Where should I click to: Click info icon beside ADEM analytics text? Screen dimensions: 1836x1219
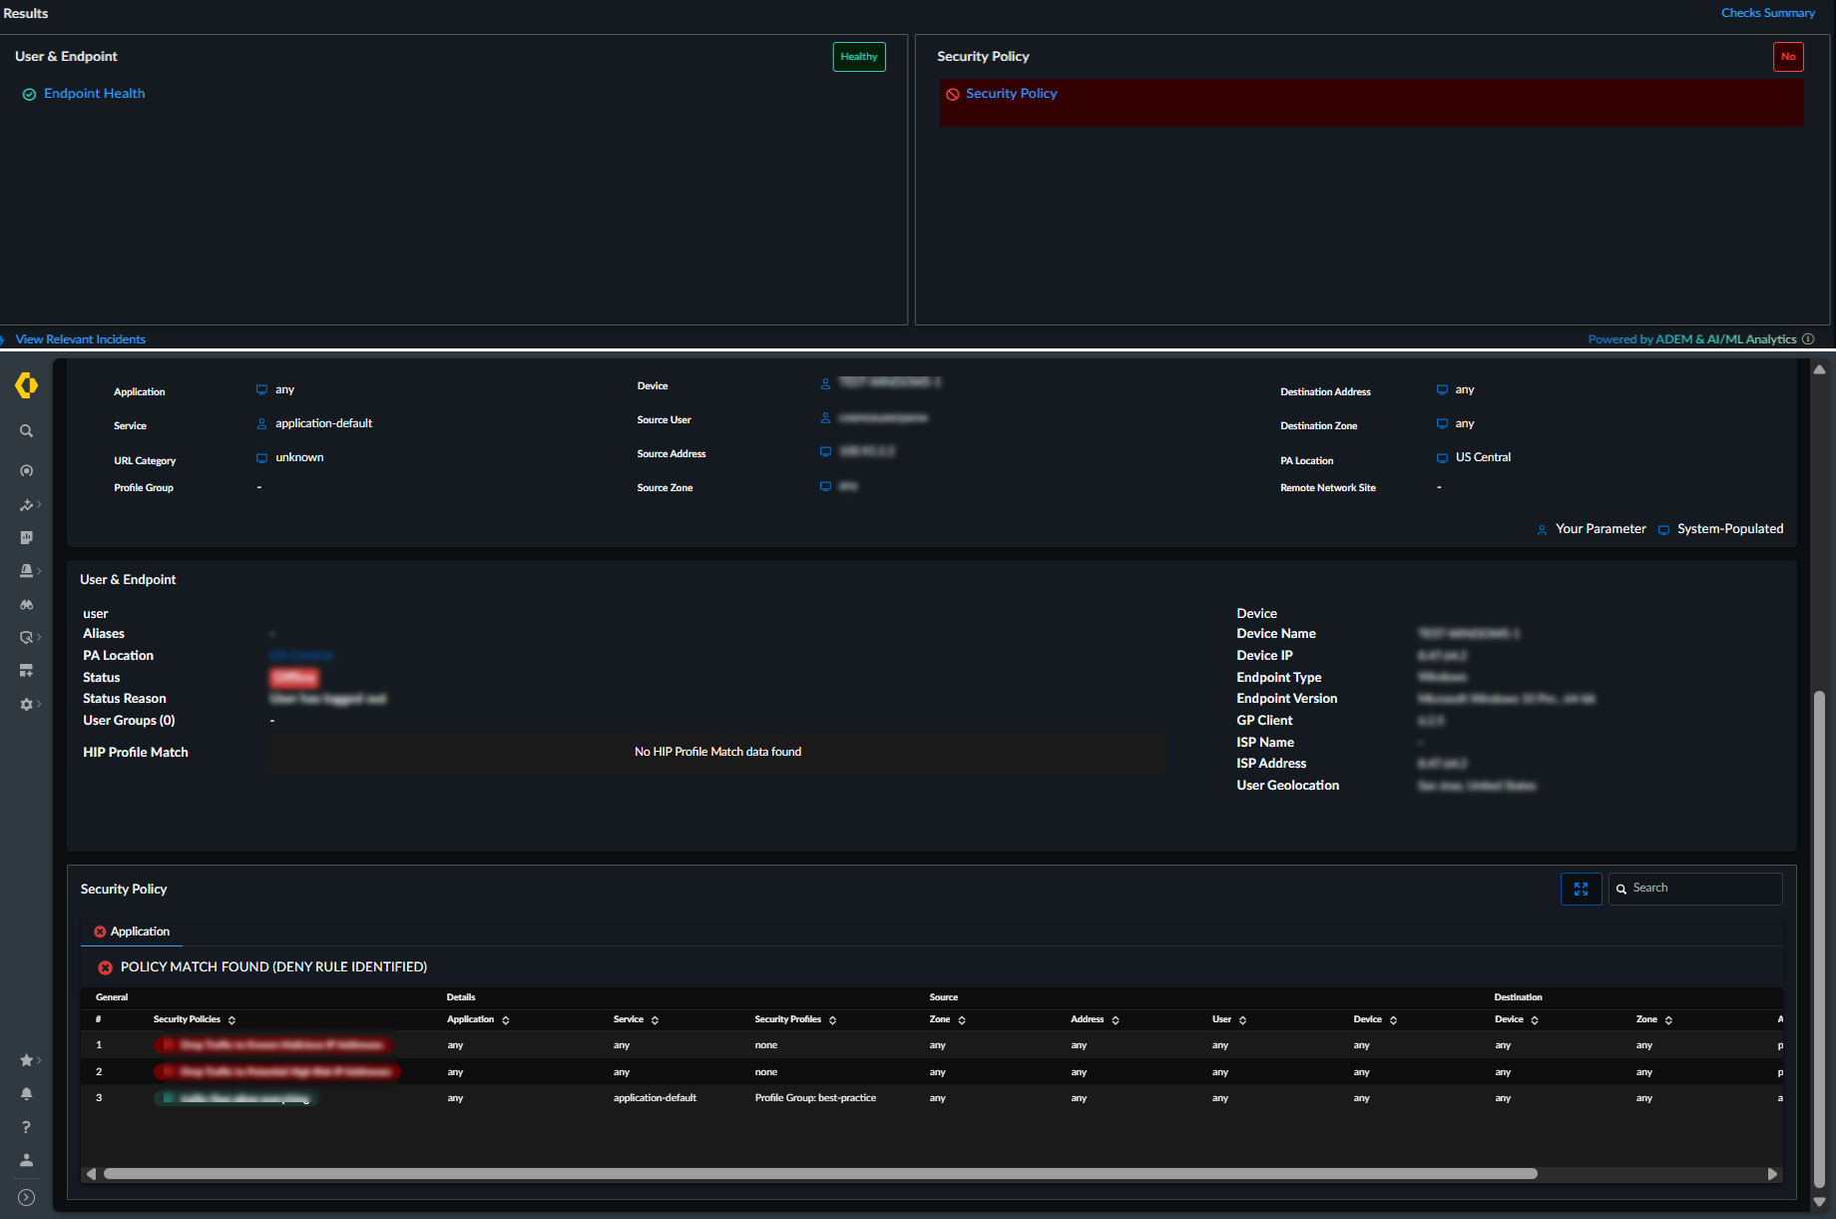[1808, 339]
